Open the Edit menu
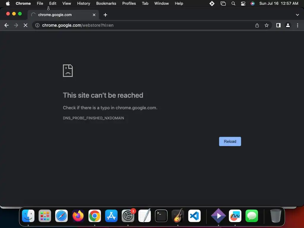 click(x=53, y=3)
